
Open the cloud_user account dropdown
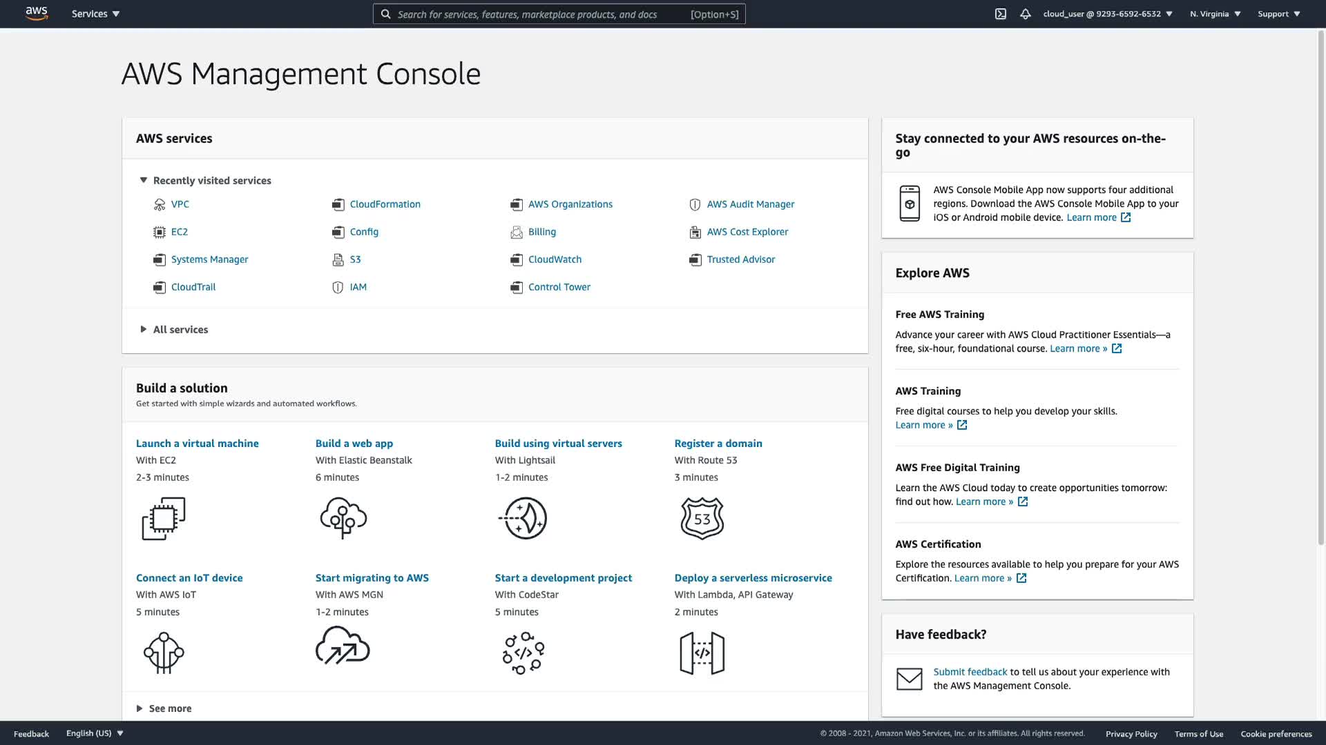pos(1107,14)
